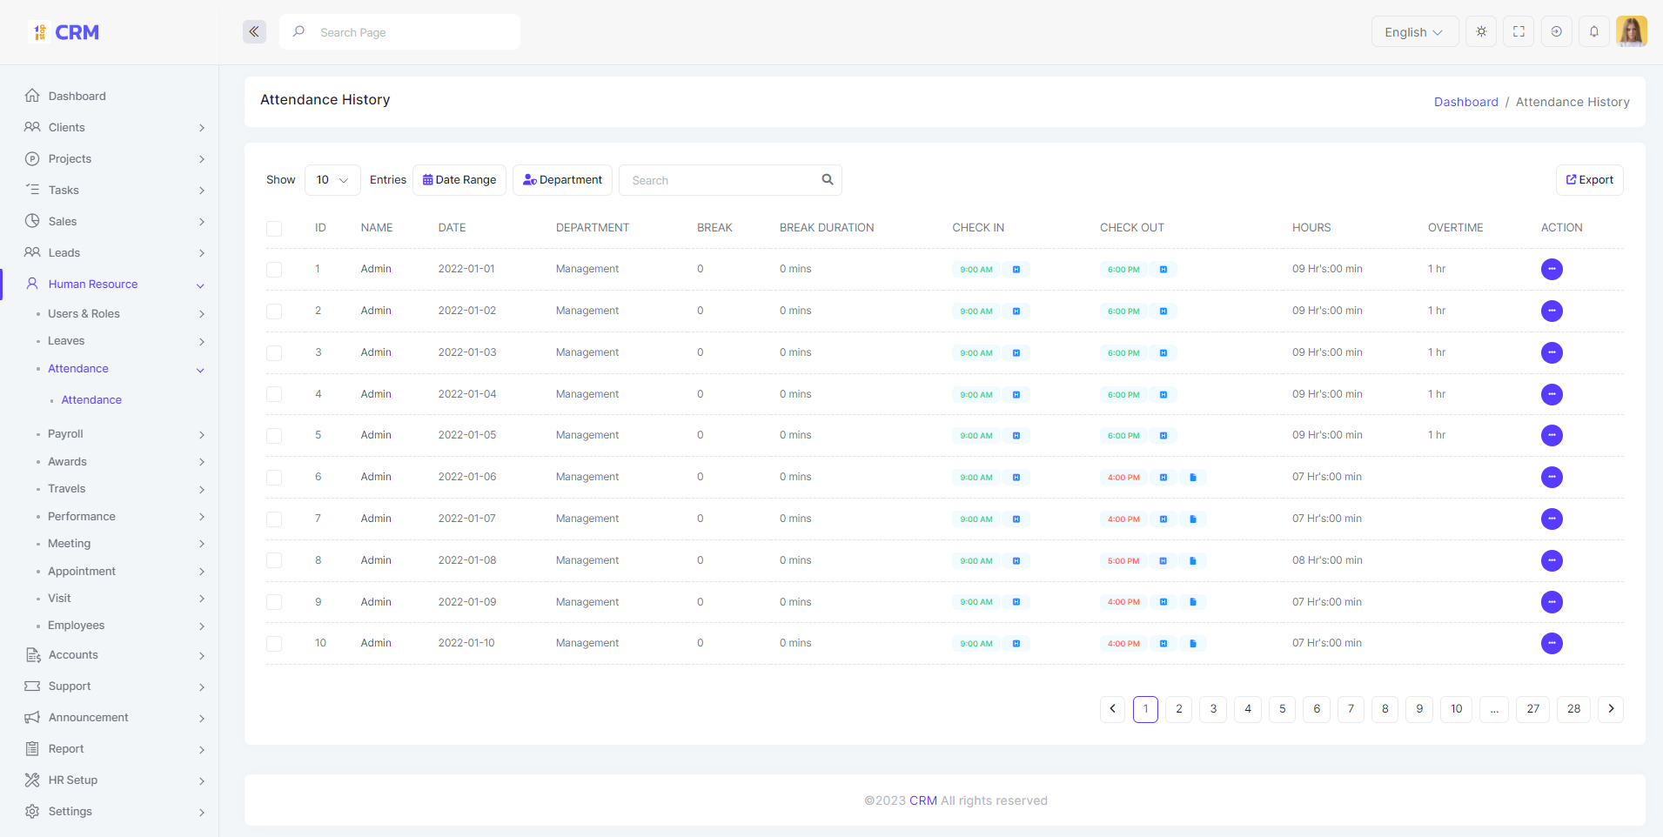Open action menu for row ID 1
Image resolution: width=1663 pixels, height=837 pixels.
[1551, 270]
